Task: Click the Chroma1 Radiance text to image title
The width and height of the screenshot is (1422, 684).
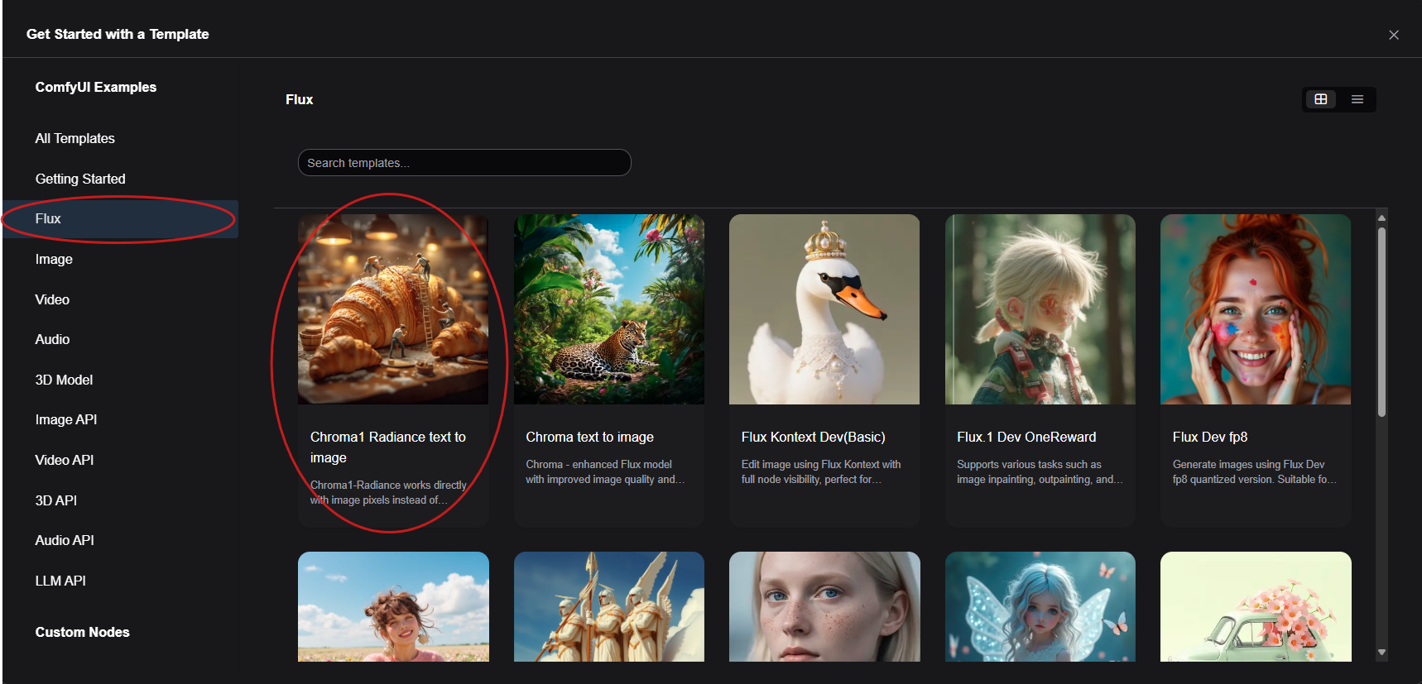Action: tap(388, 447)
